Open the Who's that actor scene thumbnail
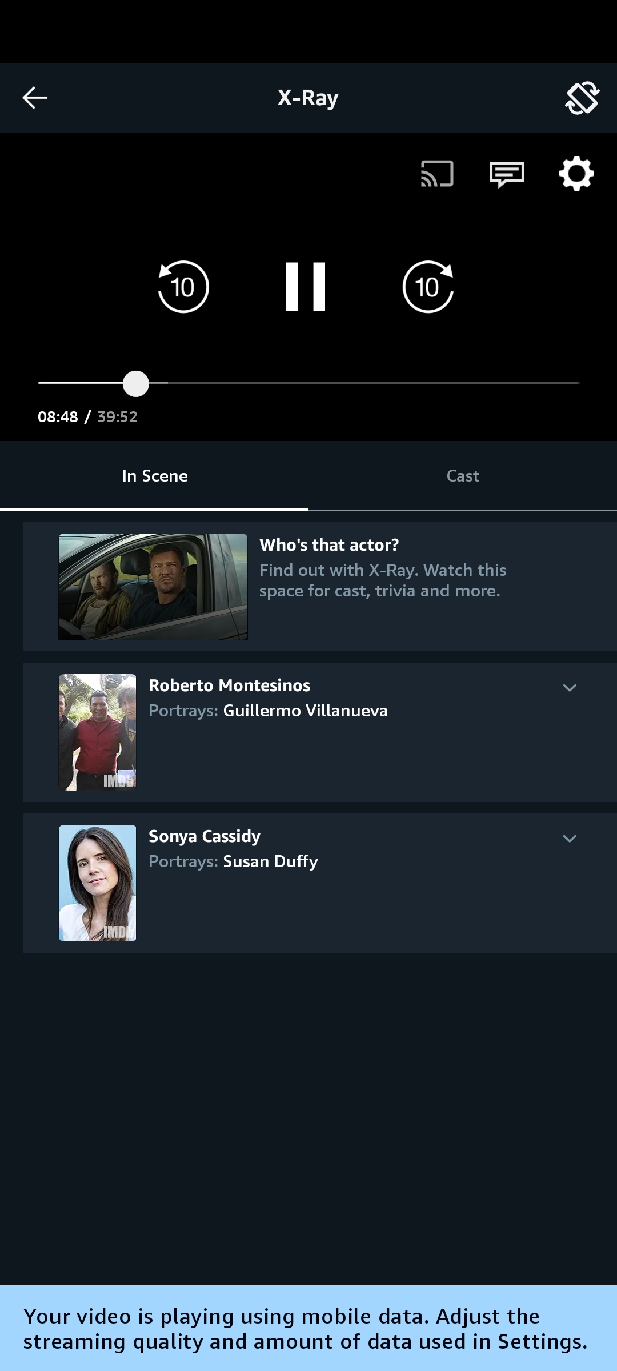 point(153,587)
